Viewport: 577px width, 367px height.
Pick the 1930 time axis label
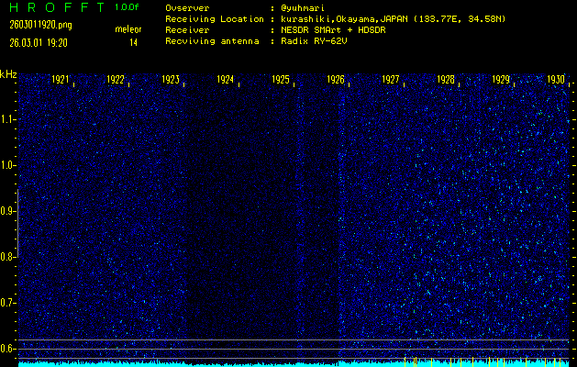[556, 80]
